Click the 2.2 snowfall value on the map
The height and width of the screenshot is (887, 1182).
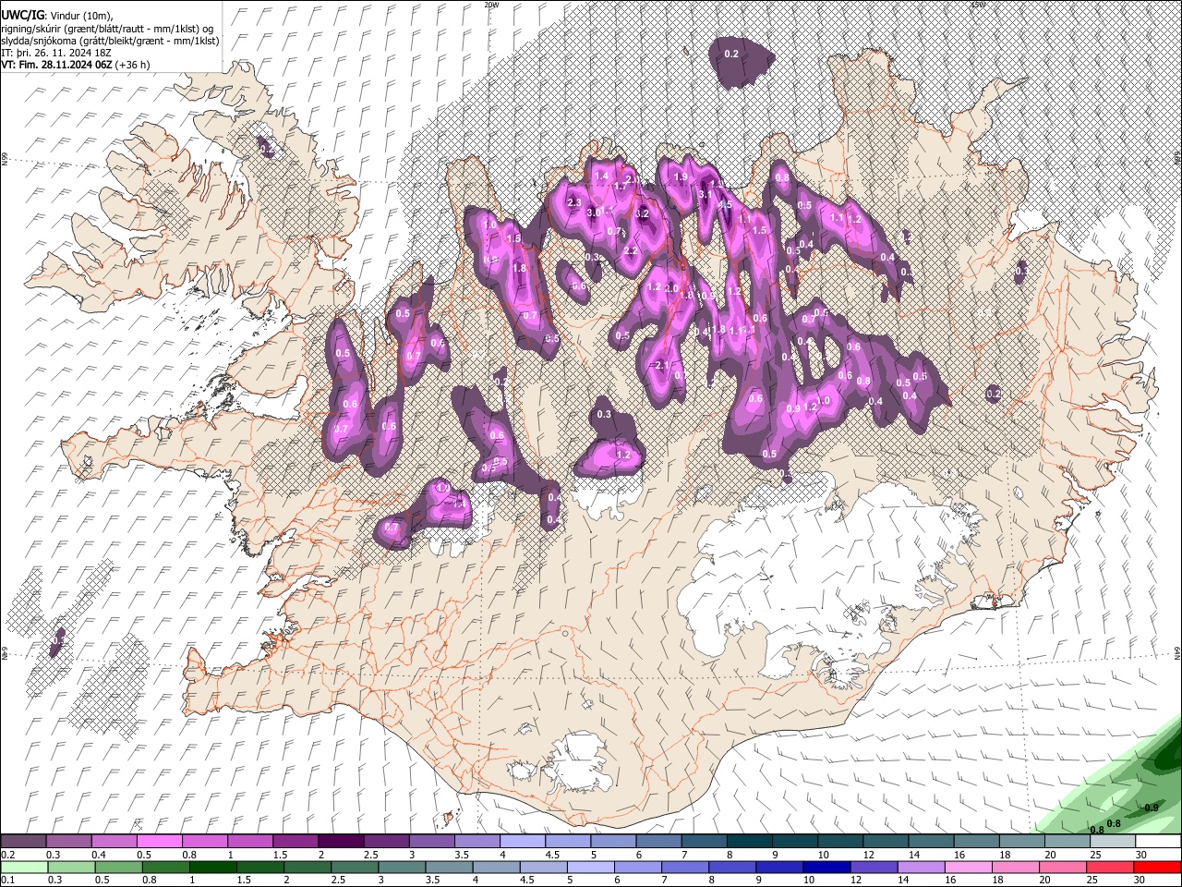(x=632, y=250)
